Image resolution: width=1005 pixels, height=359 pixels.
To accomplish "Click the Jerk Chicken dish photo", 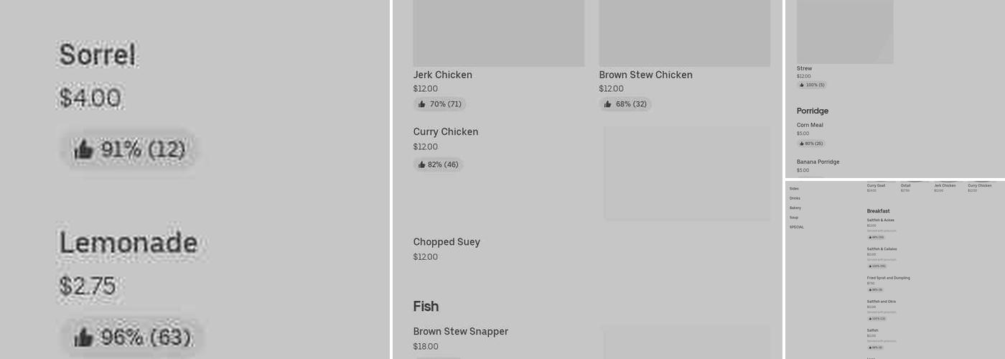I will pyautogui.click(x=498, y=32).
